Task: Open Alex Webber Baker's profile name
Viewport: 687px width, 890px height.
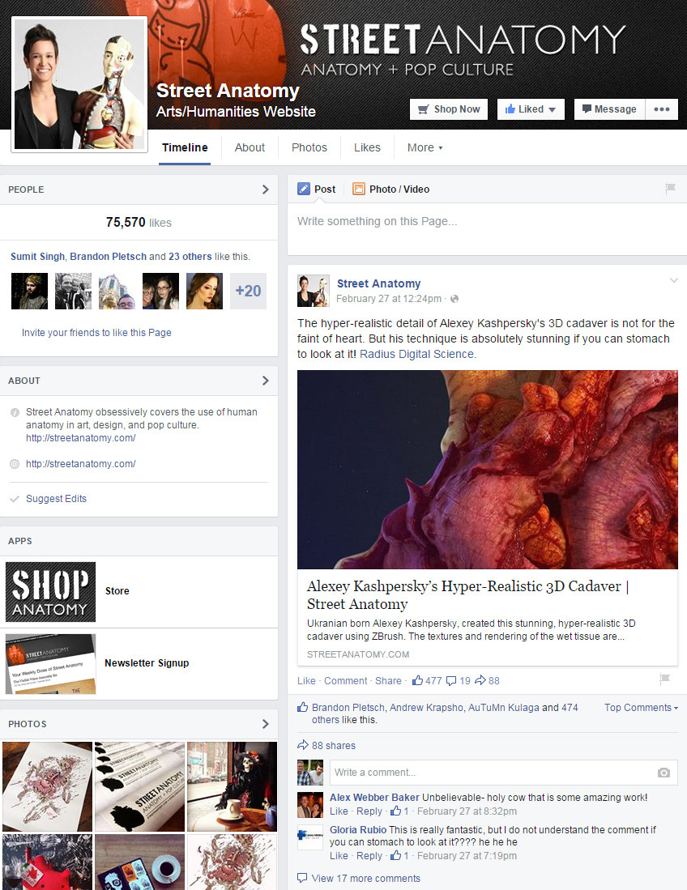Action: [x=374, y=798]
